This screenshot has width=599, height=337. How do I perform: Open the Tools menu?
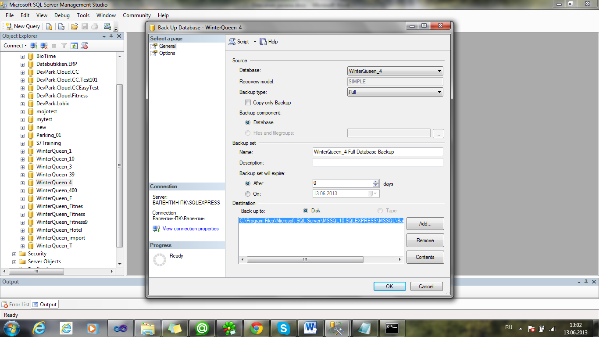click(x=83, y=15)
